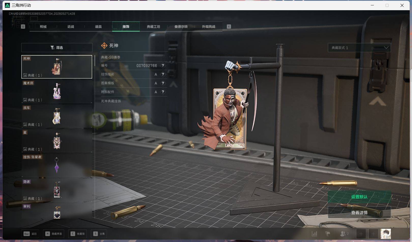Select the 星 charm entry
Viewport: 412px width, 242px height.
point(57,141)
